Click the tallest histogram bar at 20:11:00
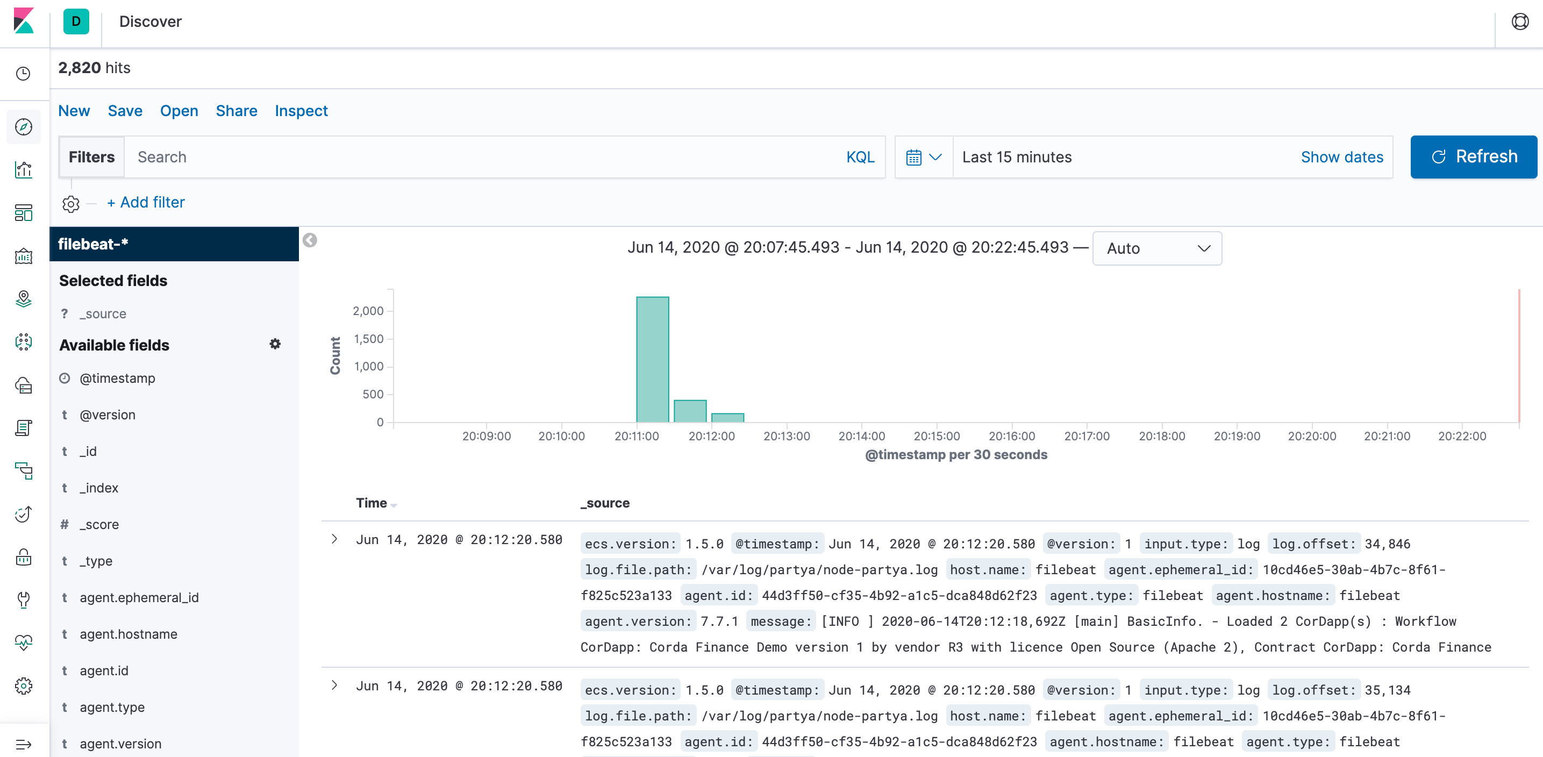 (652, 359)
